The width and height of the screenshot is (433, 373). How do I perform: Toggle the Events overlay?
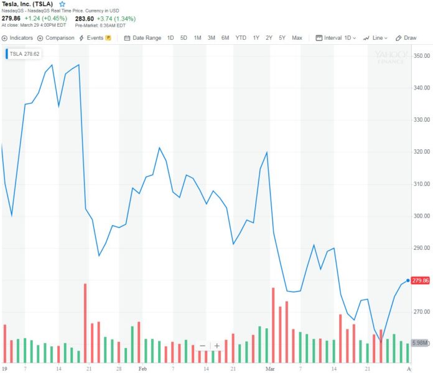coord(95,38)
